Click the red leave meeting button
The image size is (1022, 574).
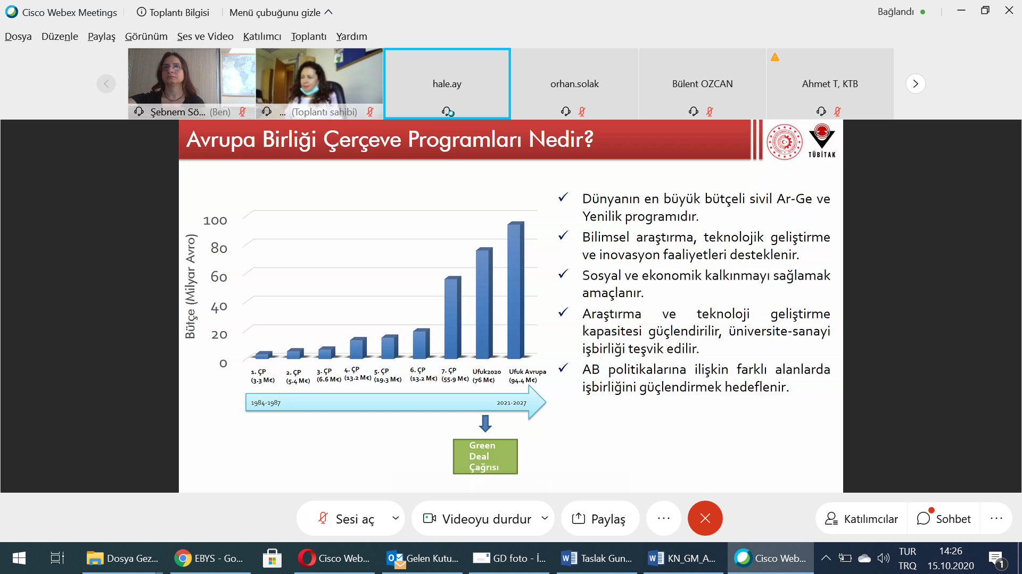click(x=705, y=518)
